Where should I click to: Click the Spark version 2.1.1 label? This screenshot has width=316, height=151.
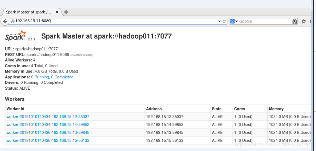pos(31,40)
